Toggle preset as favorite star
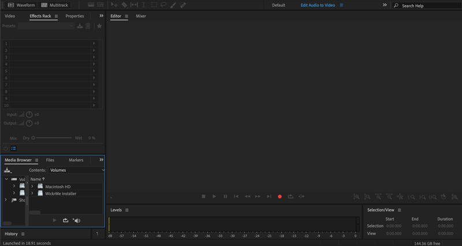 click(99, 26)
